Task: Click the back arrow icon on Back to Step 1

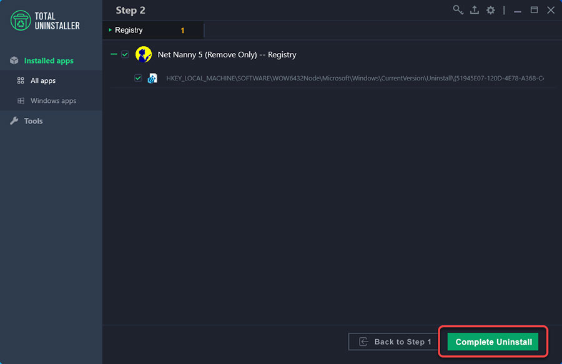Action: pyautogui.click(x=363, y=342)
